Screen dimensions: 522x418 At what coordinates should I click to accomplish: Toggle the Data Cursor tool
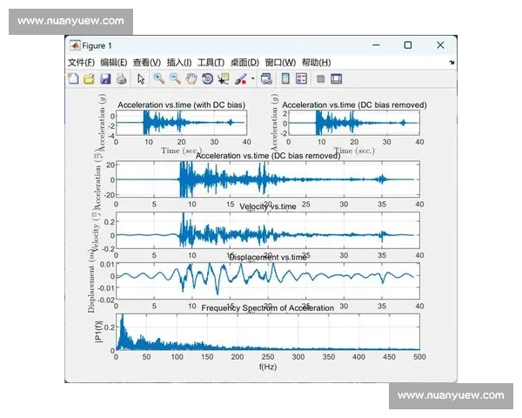click(224, 79)
